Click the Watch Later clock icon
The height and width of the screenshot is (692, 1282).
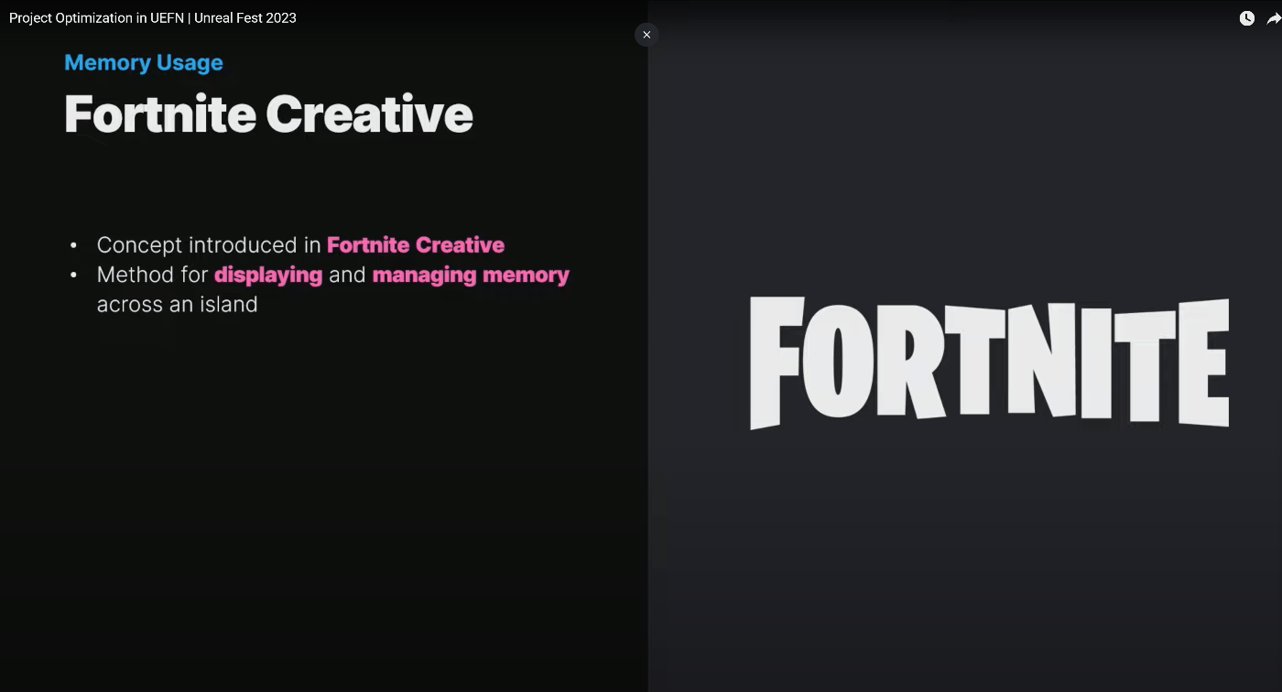click(x=1246, y=18)
